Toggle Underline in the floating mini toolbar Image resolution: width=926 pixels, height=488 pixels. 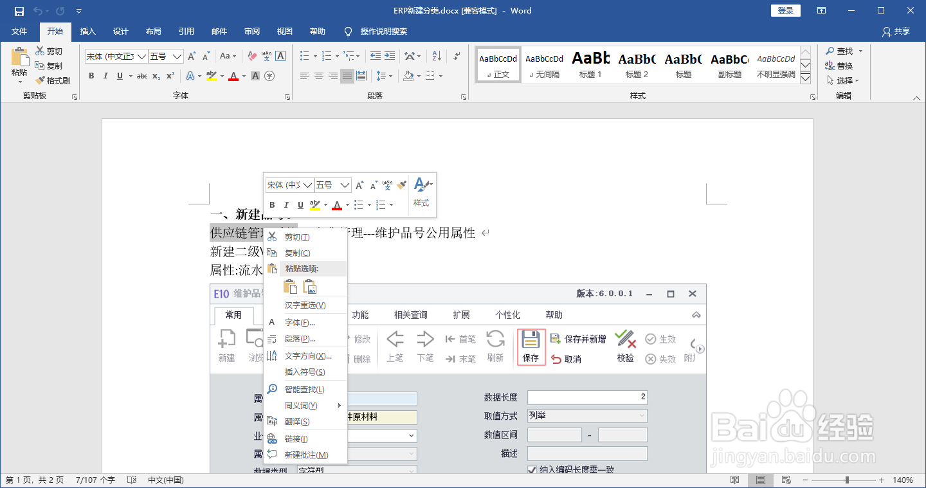click(x=300, y=205)
